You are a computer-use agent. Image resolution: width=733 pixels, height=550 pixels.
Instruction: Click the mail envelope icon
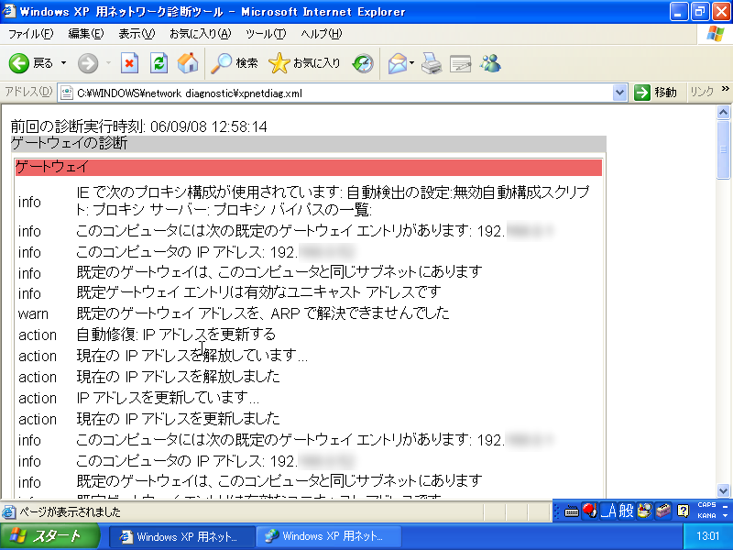(x=398, y=63)
